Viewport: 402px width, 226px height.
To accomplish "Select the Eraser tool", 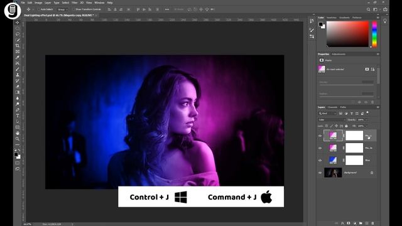I will (18, 87).
